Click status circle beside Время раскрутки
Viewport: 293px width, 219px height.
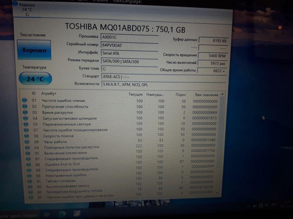[25, 112]
